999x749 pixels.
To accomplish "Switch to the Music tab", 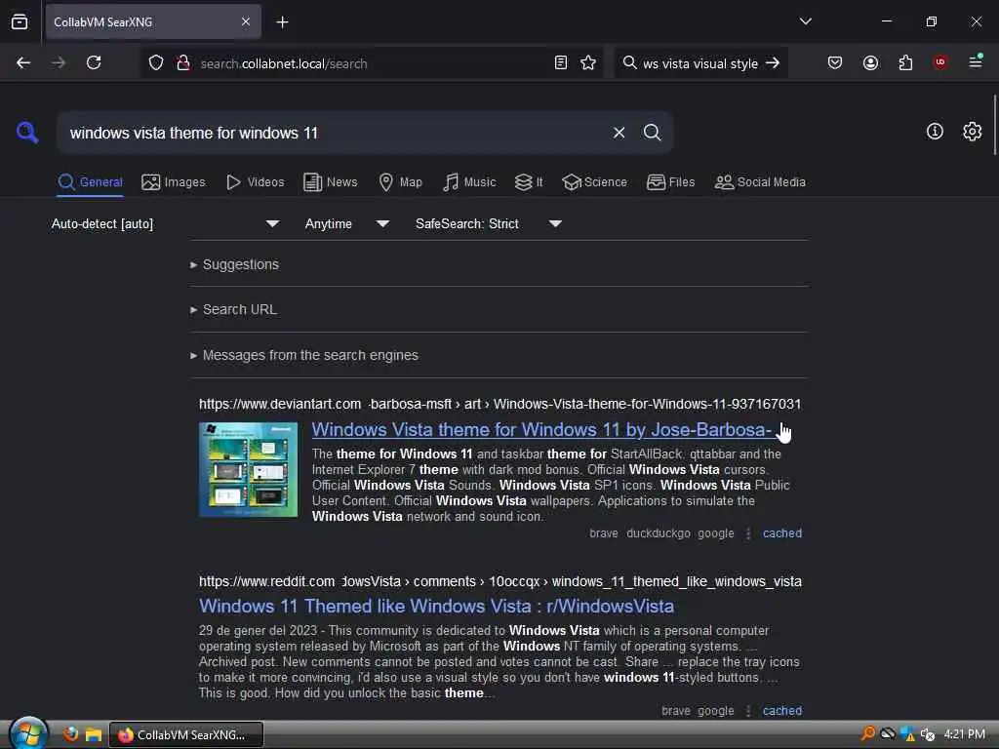I will point(469,182).
